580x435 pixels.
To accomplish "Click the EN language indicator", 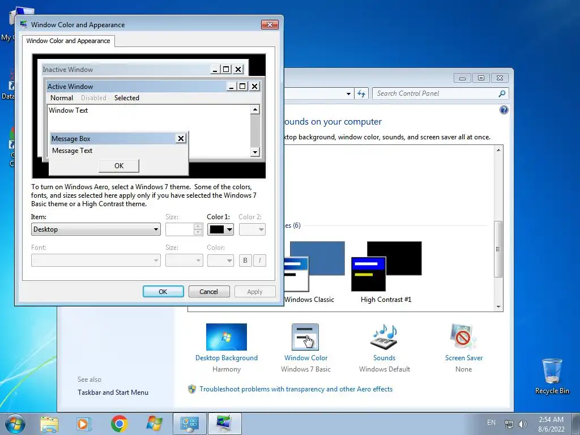I will pyautogui.click(x=491, y=423).
